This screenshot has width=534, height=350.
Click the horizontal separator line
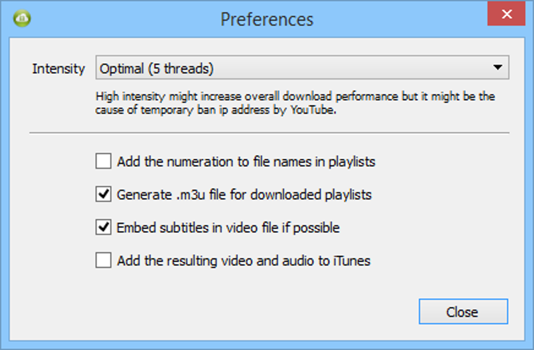(269, 133)
